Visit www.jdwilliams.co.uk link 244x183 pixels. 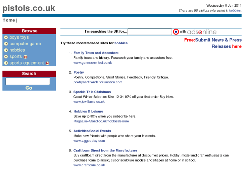[x=89, y=102]
